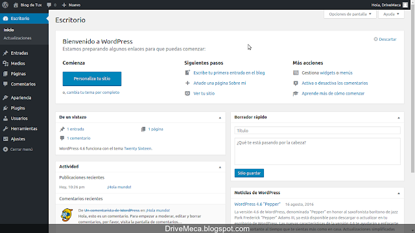Click the Páginas pages icon
This screenshot has height=233, width=415.
pos(5,74)
